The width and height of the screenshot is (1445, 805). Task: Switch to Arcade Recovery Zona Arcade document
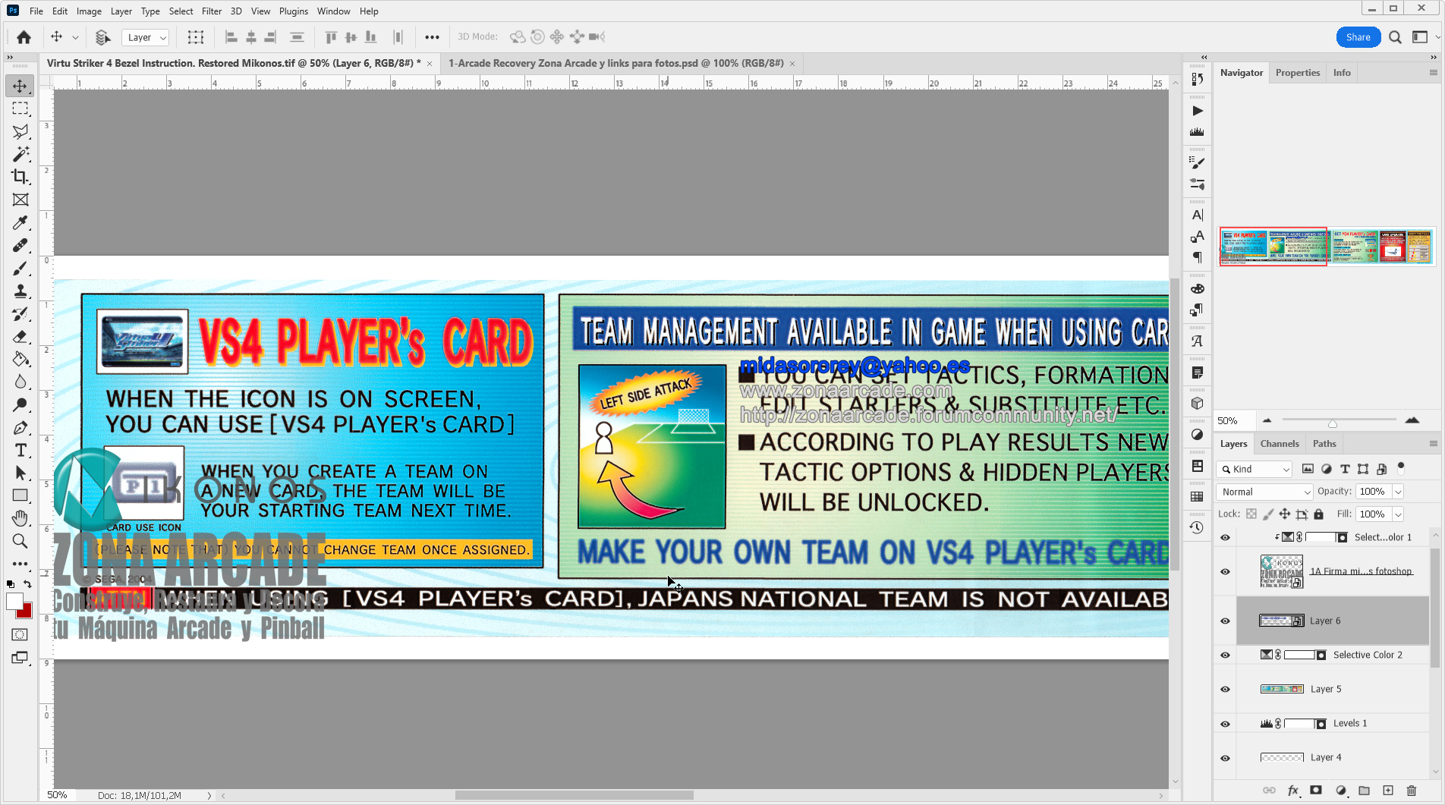pos(615,63)
